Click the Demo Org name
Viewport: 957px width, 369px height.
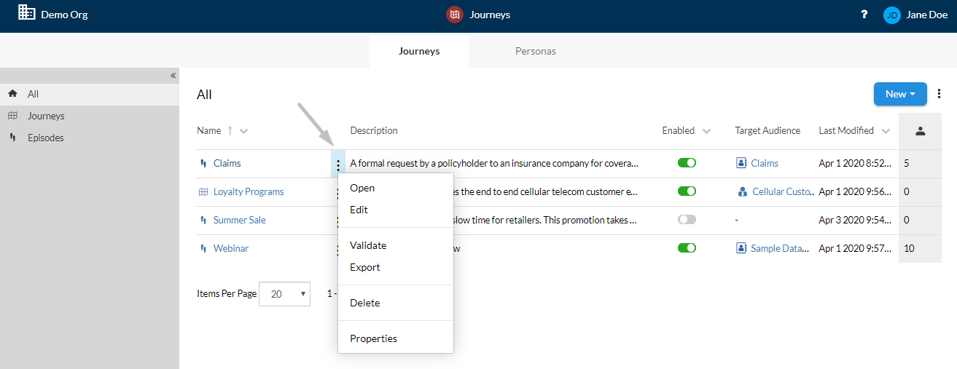pyautogui.click(x=64, y=15)
